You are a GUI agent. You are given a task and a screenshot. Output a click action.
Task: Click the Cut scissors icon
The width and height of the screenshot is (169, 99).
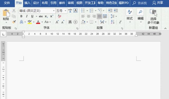pos(14,11)
